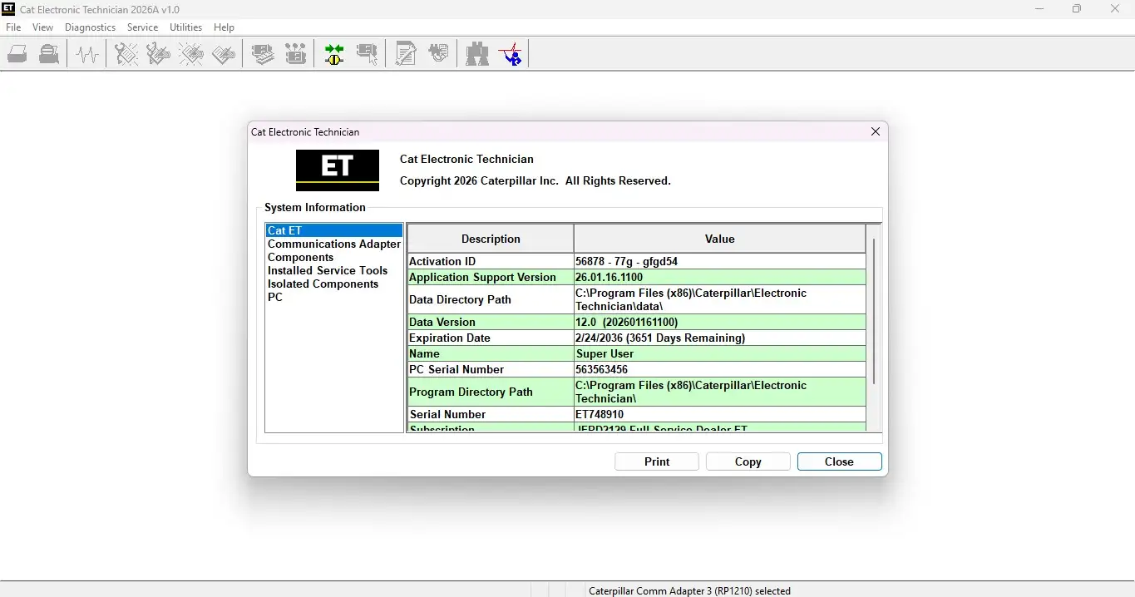Click the Description column header

pos(491,239)
